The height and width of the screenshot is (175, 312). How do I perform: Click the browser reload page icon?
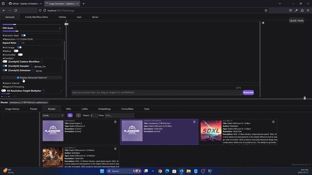[x=16, y=11]
